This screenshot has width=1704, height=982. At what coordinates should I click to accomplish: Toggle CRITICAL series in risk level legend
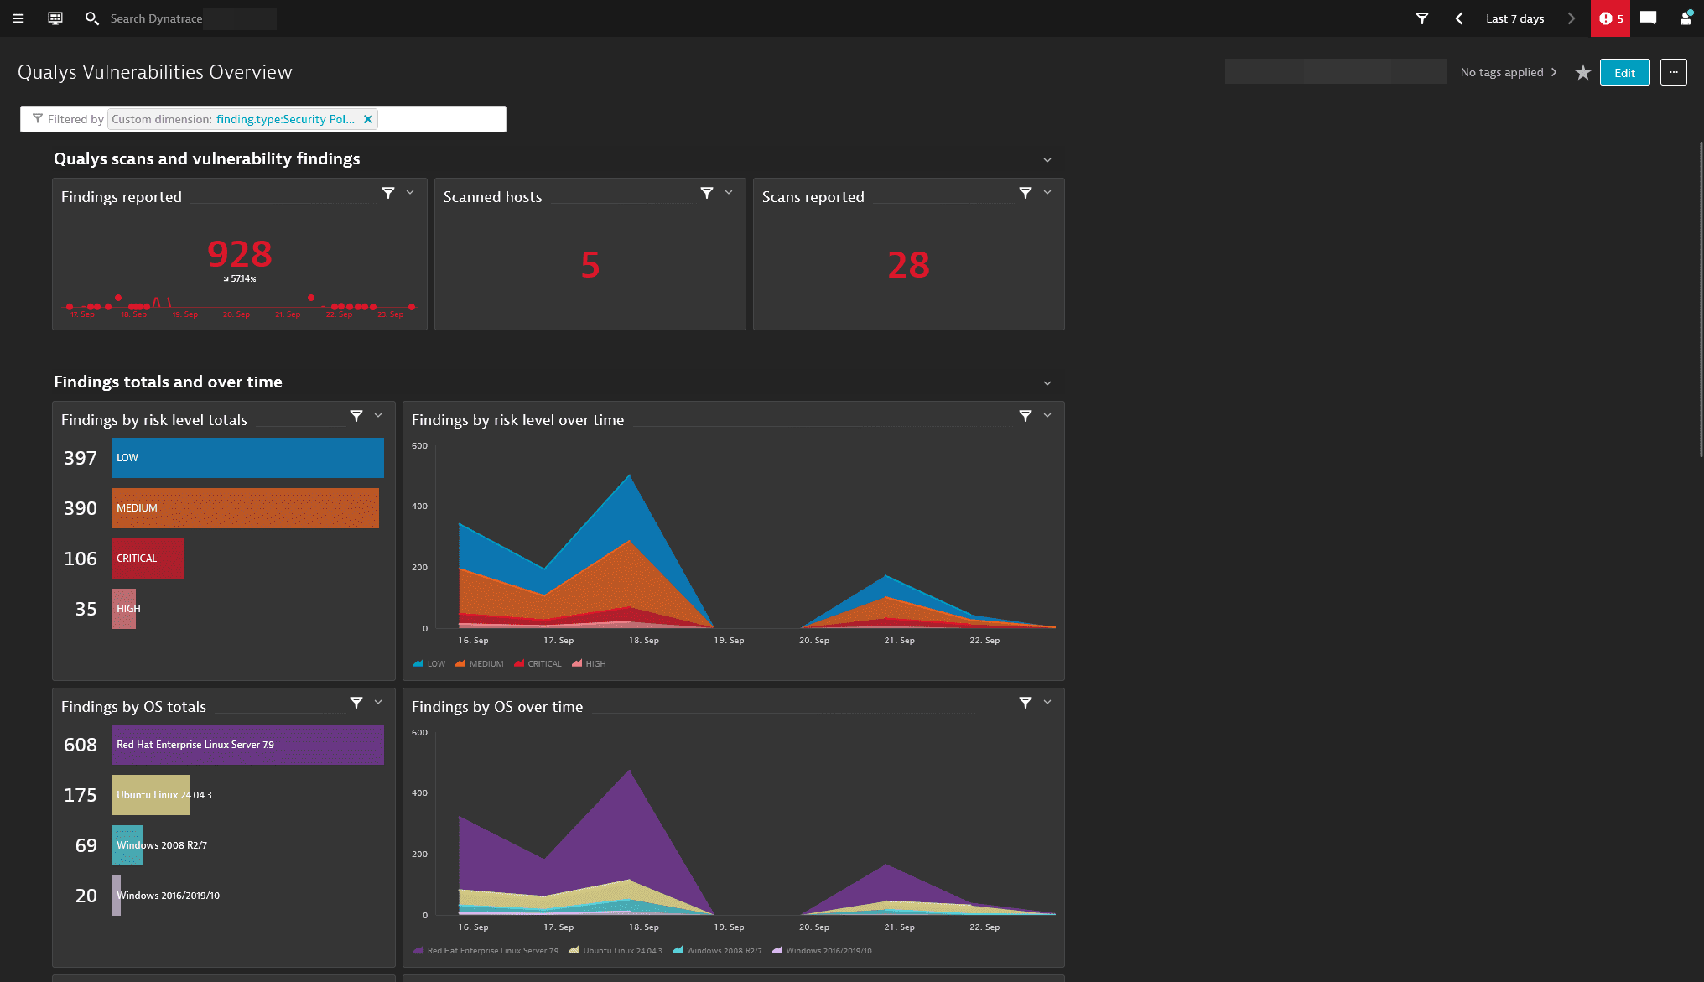pos(538,663)
